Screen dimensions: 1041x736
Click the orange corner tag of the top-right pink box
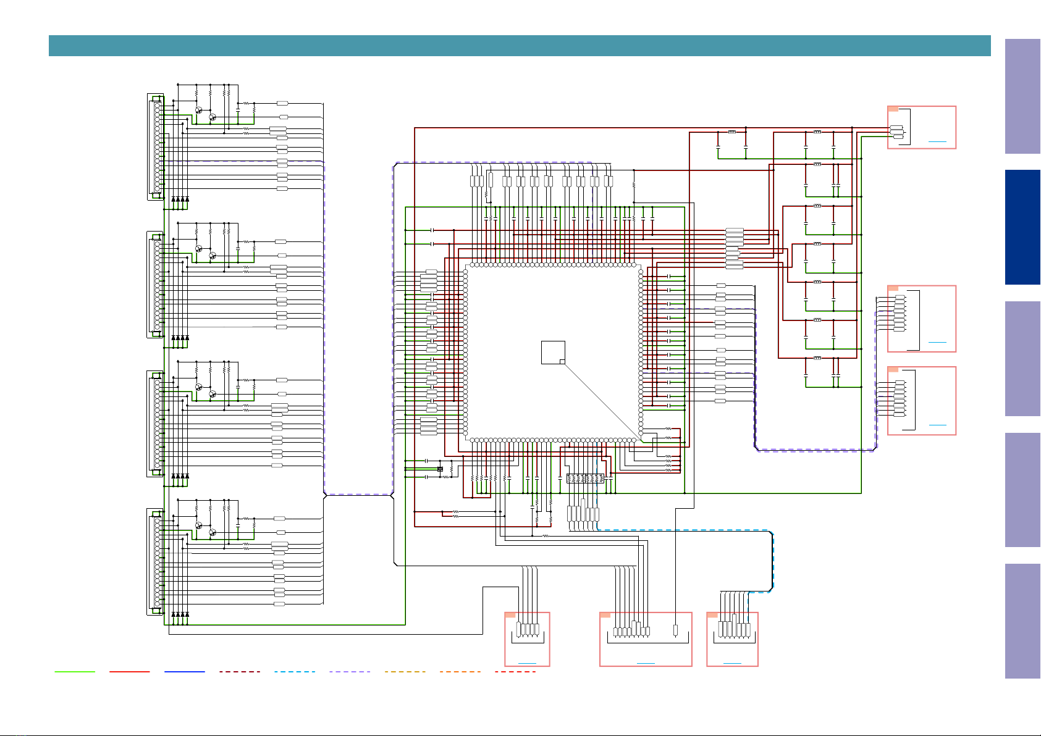coord(893,109)
